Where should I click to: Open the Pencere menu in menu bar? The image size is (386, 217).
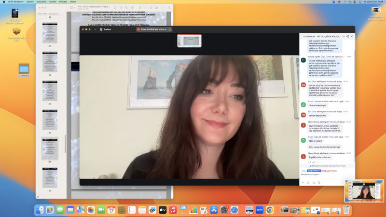click(63, 2)
